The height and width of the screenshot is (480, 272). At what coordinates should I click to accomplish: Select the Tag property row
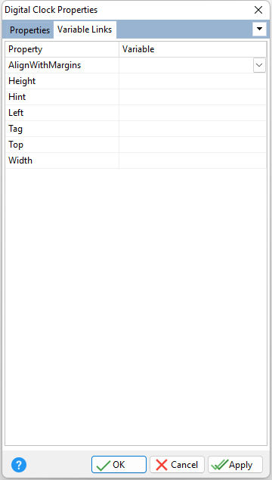(136, 129)
